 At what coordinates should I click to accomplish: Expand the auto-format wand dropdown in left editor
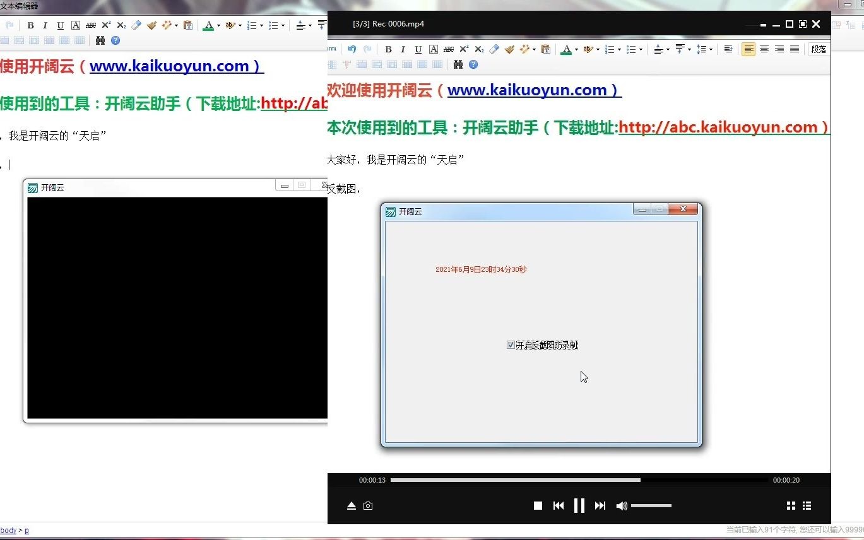pyautogui.click(x=176, y=26)
